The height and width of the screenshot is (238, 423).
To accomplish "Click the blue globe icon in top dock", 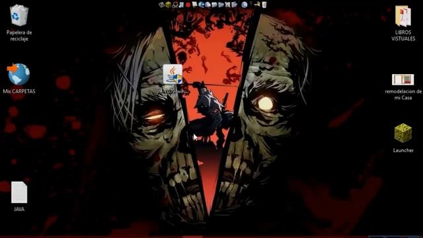I will 245,5.
